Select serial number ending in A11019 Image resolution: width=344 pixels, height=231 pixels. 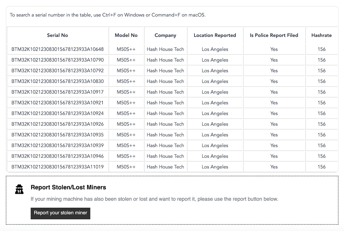(58, 167)
